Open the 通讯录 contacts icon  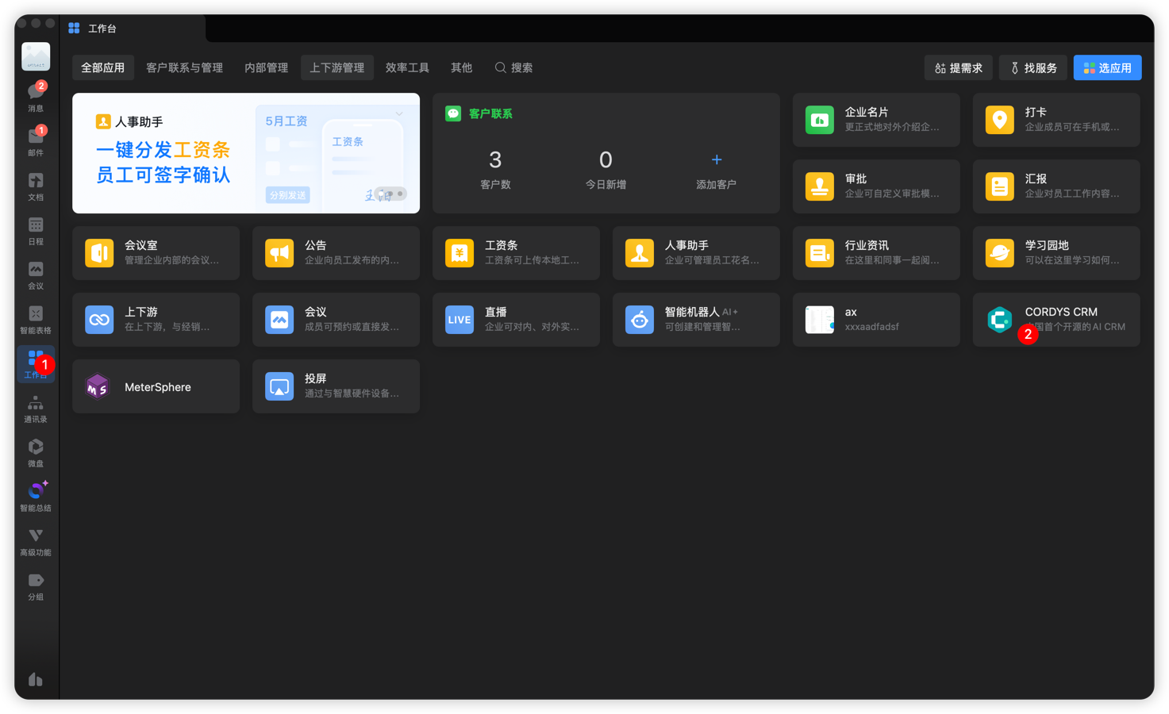(x=36, y=407)
